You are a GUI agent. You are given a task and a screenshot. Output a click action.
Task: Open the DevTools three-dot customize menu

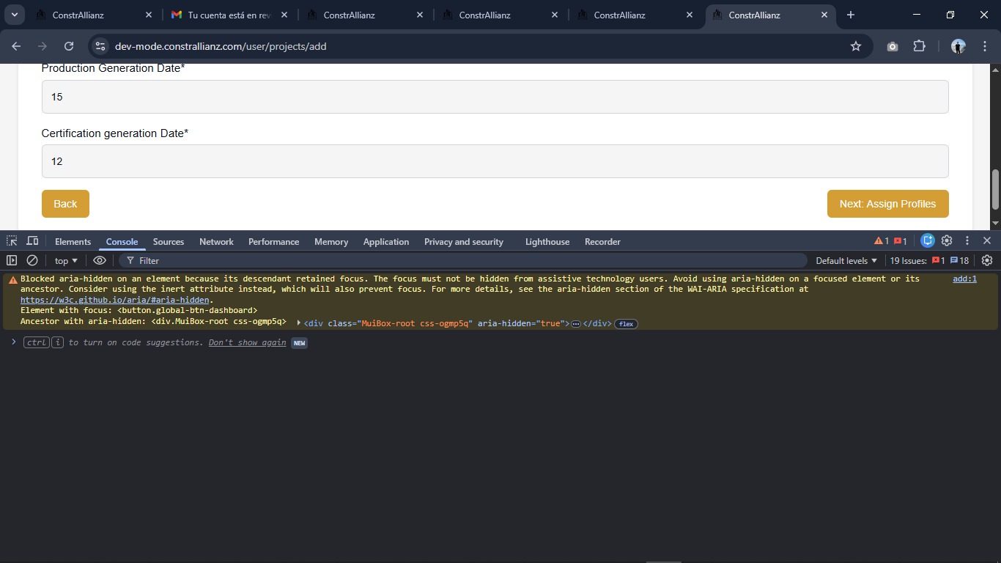coord(967,240)
